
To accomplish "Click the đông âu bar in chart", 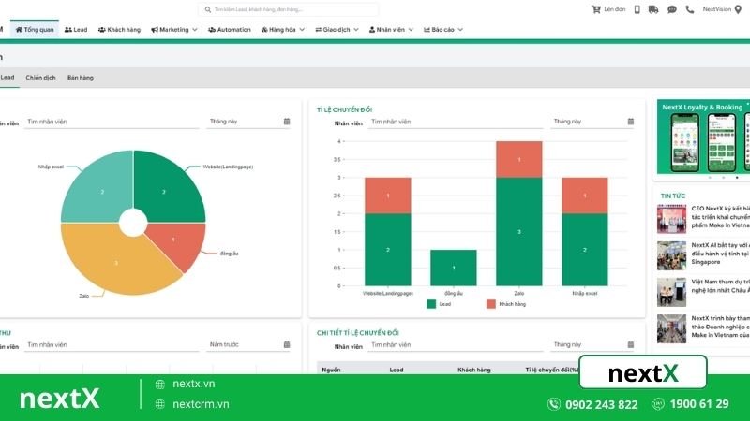I will tap(454, 268).
